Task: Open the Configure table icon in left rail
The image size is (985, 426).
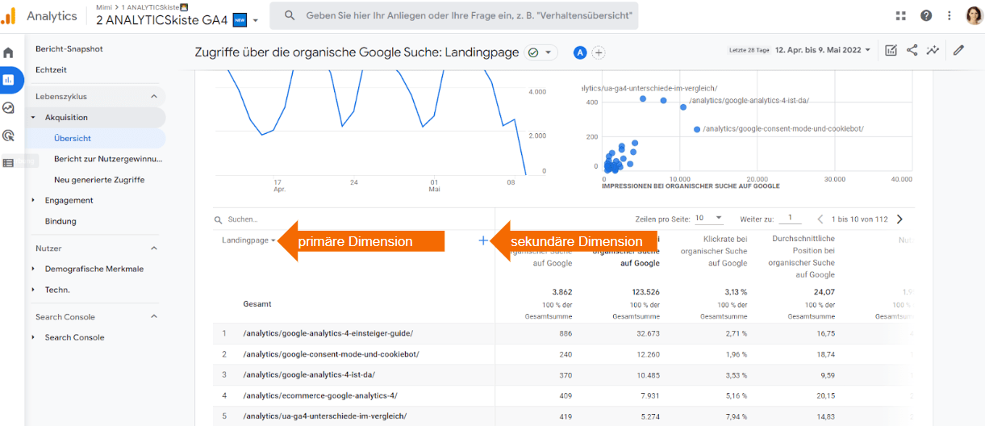Action: click(9, 162)
